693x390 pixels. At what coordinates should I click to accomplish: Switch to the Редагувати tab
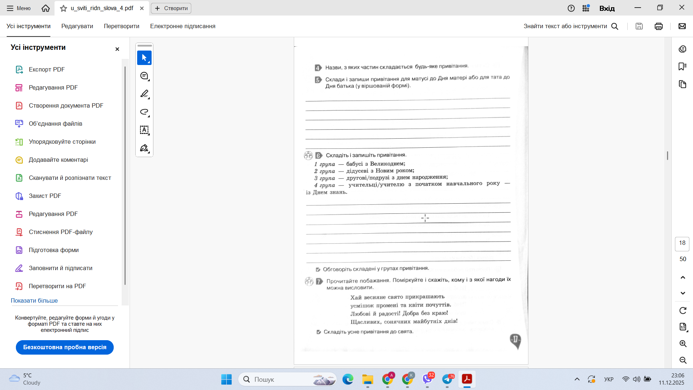point(77,26)
